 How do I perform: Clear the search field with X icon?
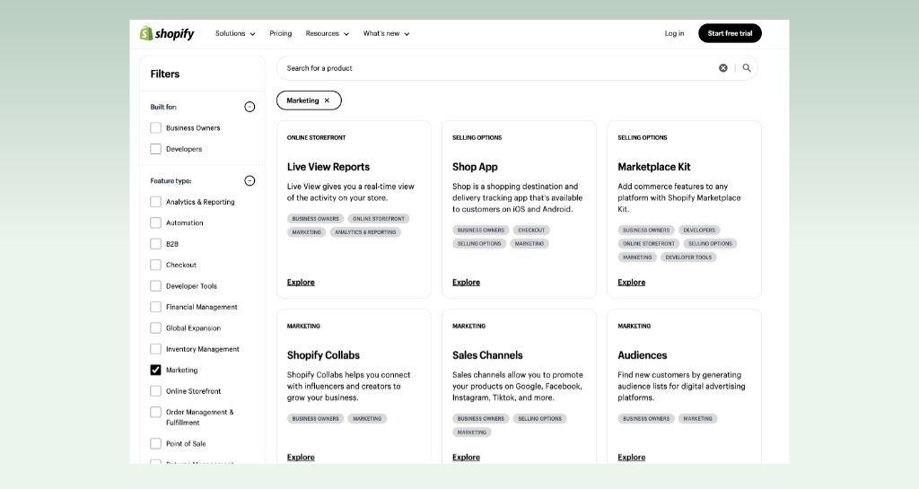(723, 68)
